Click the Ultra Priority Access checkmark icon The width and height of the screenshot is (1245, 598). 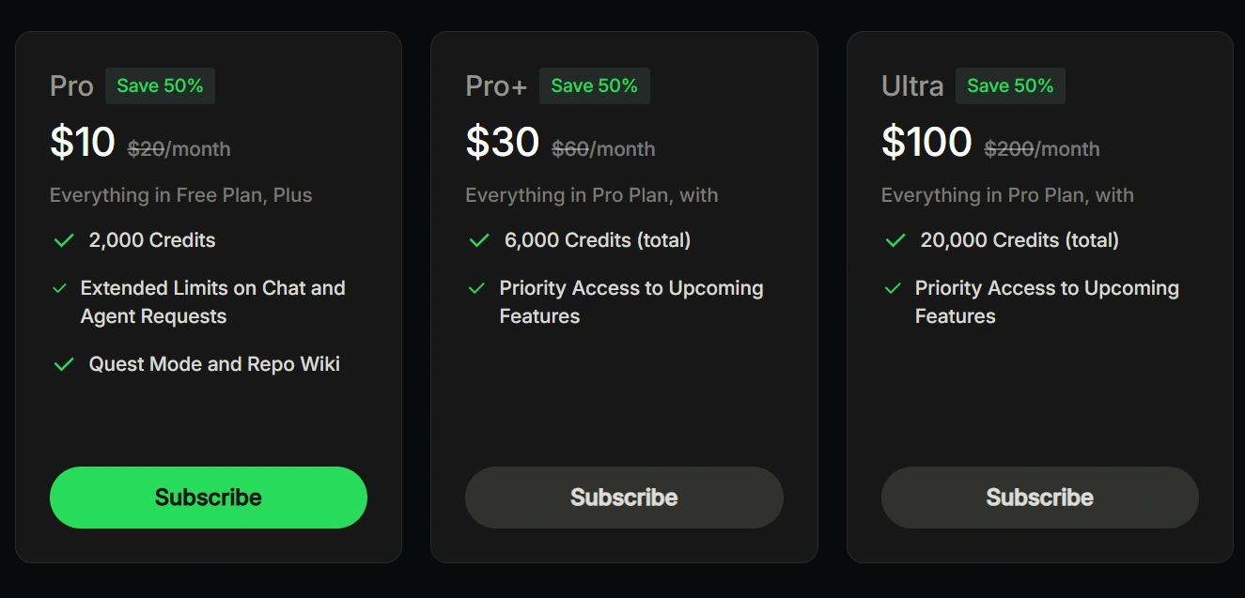click(x=893, y=288)
